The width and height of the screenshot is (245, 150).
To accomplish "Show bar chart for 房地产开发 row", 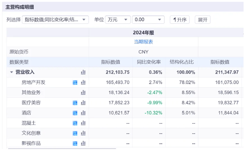I will (x=83, y=82).
